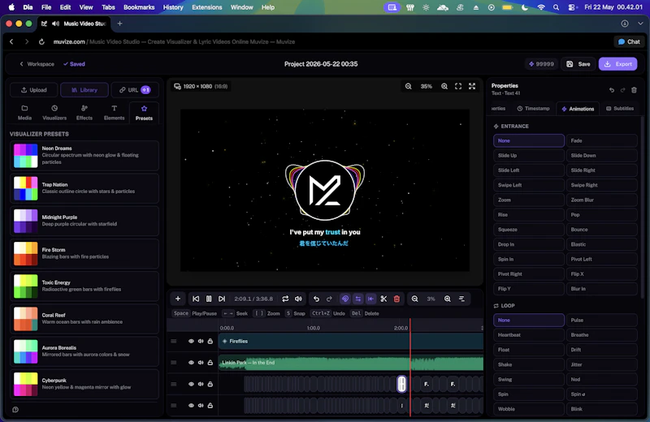Toggle loop playback icon
Viewport: 650px width, 422px height.
[x=285, y=299]
